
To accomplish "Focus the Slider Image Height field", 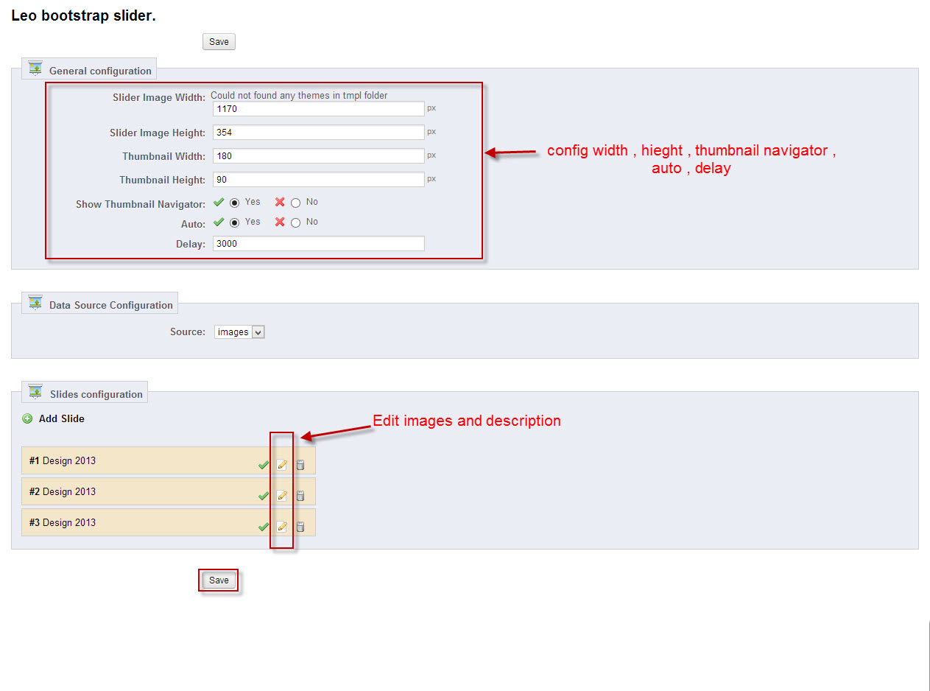I will pyautogui.click(x=319, y=133).
